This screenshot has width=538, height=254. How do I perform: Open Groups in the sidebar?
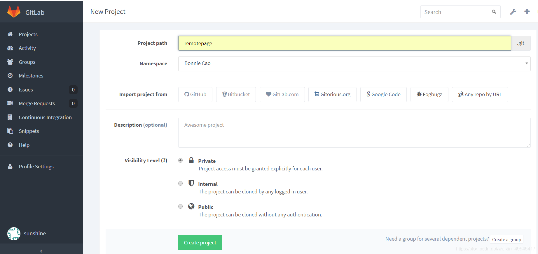coord(27,62)
